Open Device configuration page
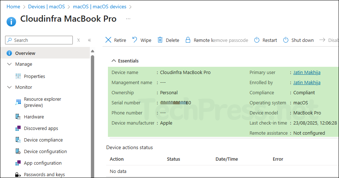339x178 pixels. [x=45, y=152]
